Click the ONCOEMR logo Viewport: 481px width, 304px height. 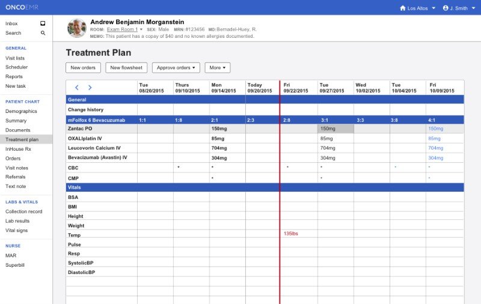point(22,8)
